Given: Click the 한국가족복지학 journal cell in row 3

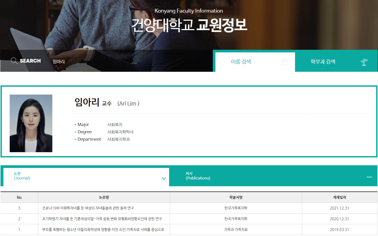Looking at the screenshot, I should [x=236, y=208].
